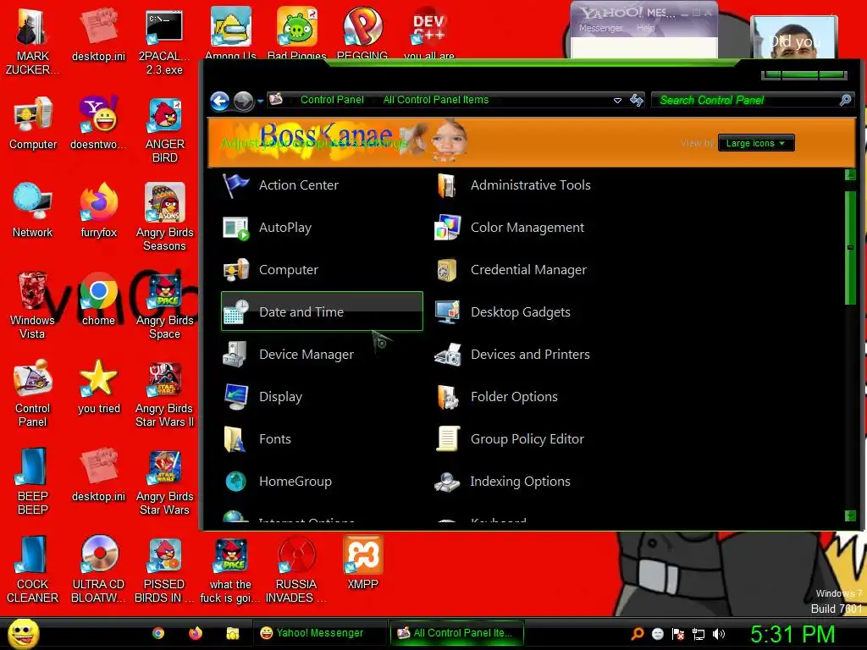Click the blue Back arrow button
This screenshot has height=650, width=867.
(220, 101)
